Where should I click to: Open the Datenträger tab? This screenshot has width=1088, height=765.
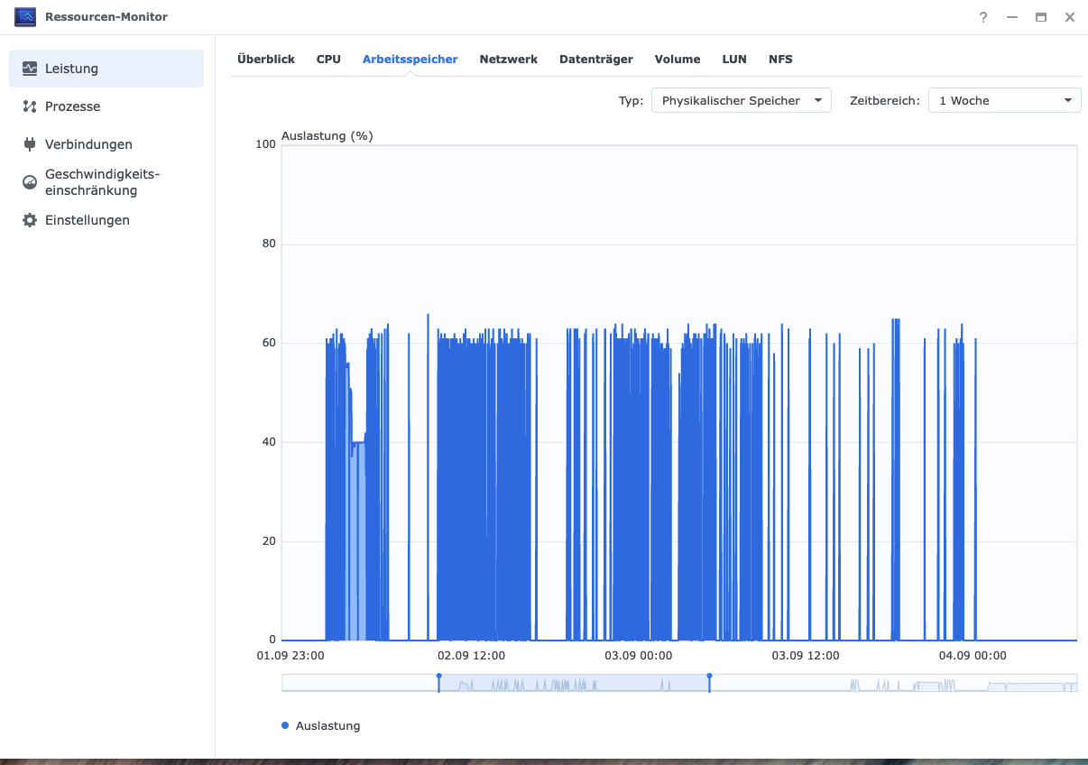pos(596,60)
